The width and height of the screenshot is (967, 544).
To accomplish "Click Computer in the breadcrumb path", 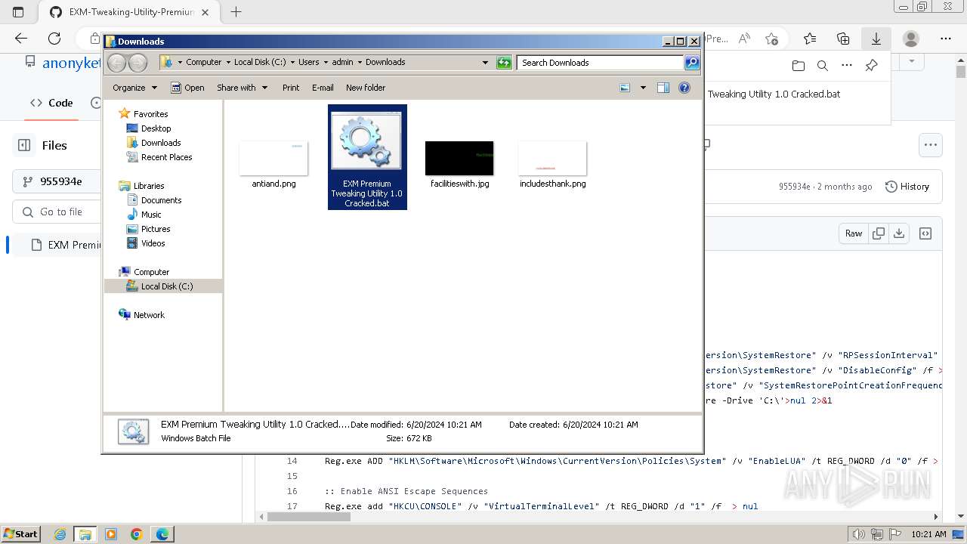I will click(204, 63).
